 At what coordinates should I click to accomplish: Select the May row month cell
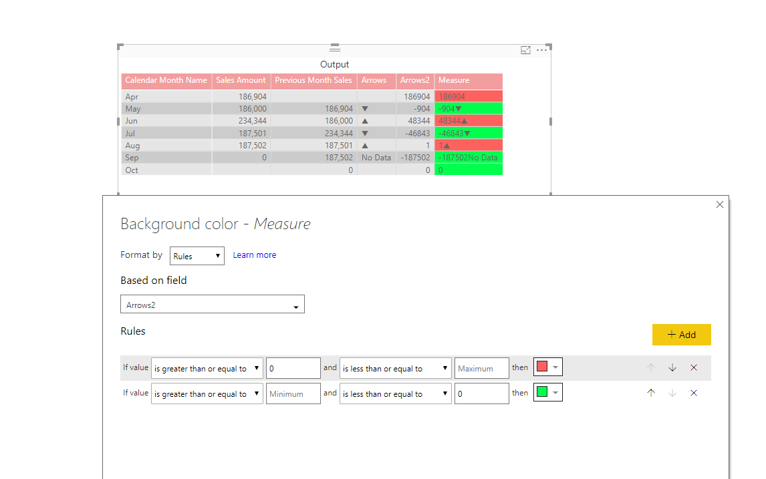166,109
